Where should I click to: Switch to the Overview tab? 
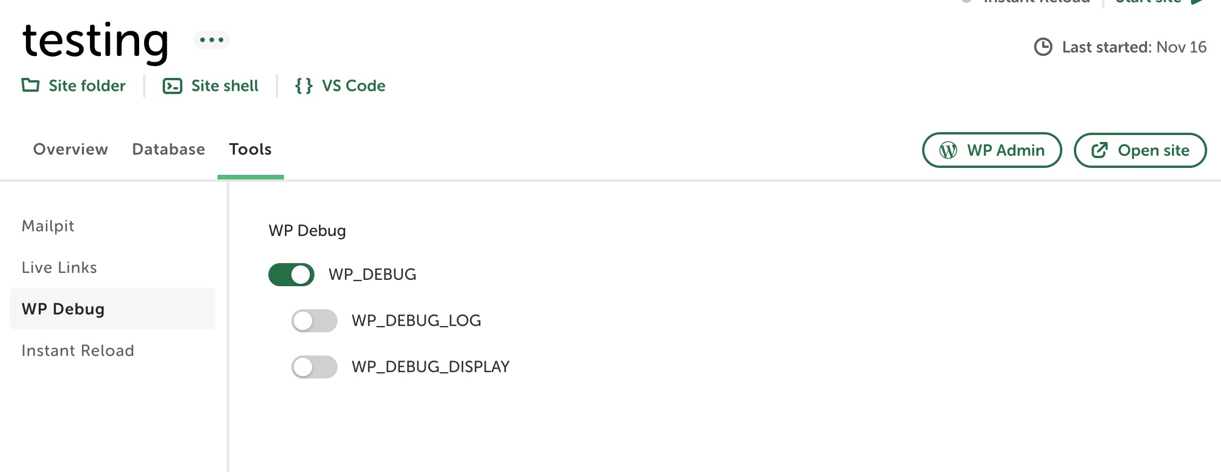pyautogui.click(x=70, y=149)
